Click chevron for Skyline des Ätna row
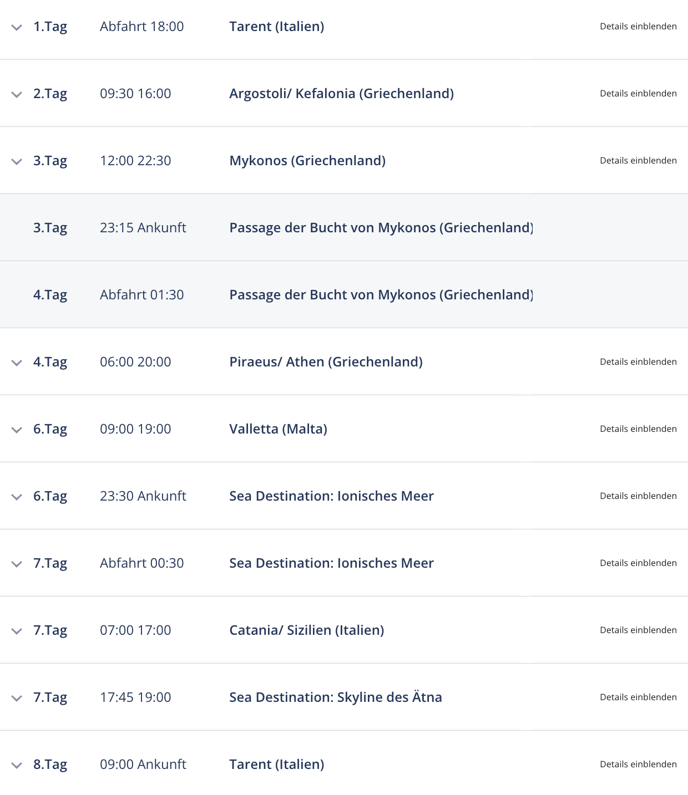This screenshot has height=795, width=688. coord(17,698)
